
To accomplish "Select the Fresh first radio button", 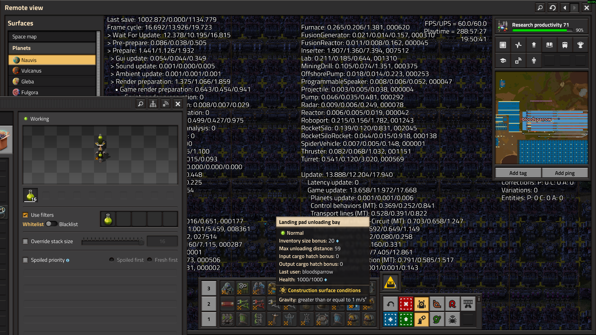I will point(150,260).
